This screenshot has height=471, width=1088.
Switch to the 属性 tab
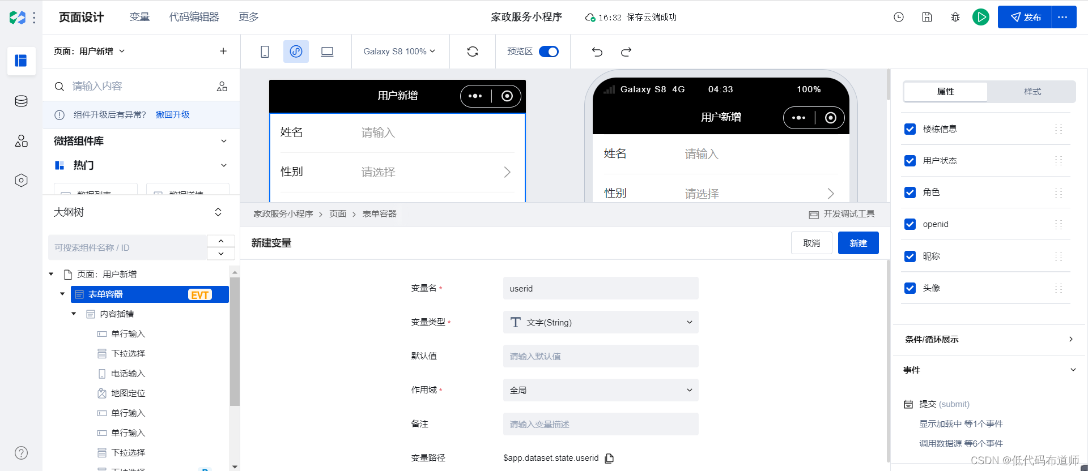coord(946,92)
